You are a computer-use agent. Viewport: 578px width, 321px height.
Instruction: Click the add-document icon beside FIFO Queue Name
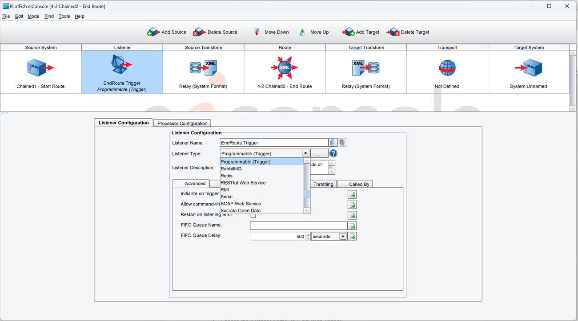click(352, 226)
